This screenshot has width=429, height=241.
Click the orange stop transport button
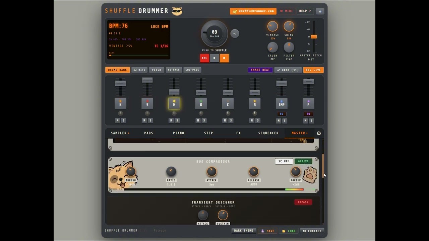pyautogui.click(x=224, y=58)
